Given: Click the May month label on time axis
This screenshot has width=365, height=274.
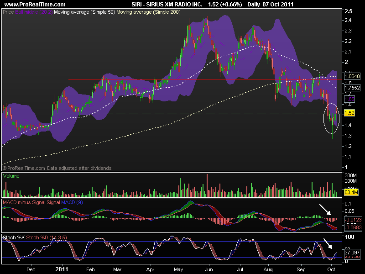Looking at the screenshot, I should pos(178,269).
